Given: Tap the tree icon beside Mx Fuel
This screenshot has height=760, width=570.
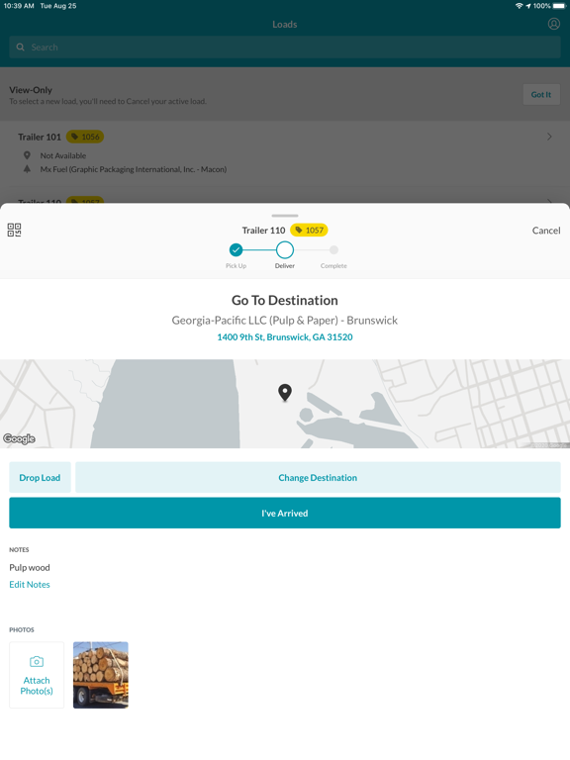Looking at the screenshot, I should point(27,168).
